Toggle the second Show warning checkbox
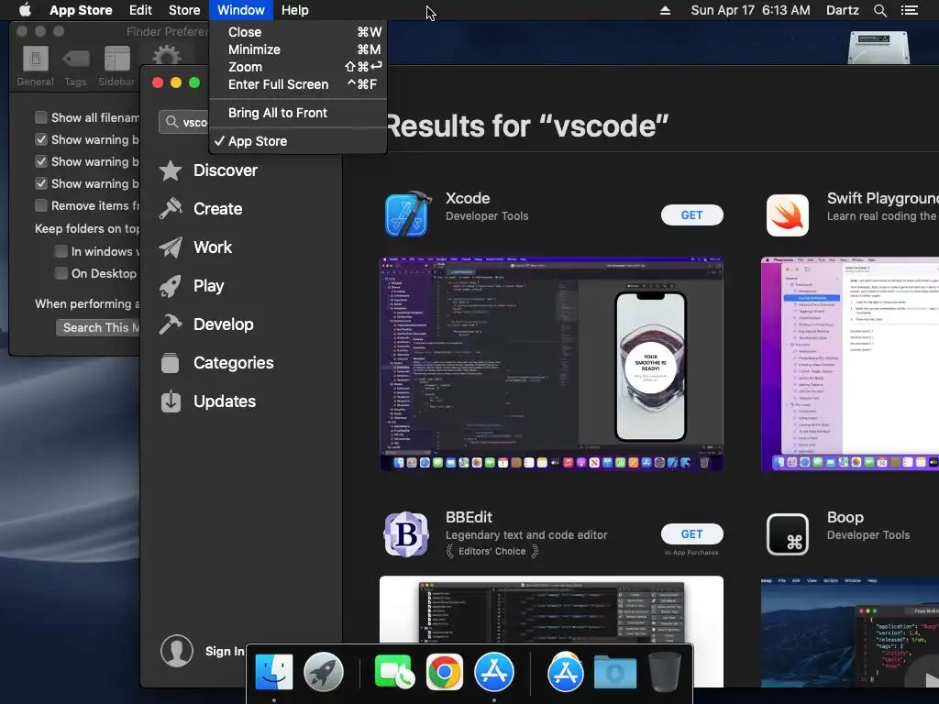This screenshot has width=939, height=704. (x=40, y=161)
